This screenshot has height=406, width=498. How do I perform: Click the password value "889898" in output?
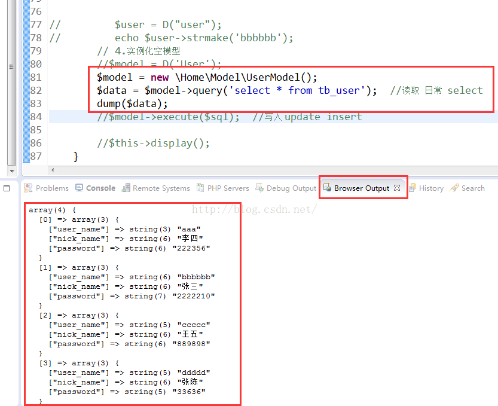click(191, 344)
